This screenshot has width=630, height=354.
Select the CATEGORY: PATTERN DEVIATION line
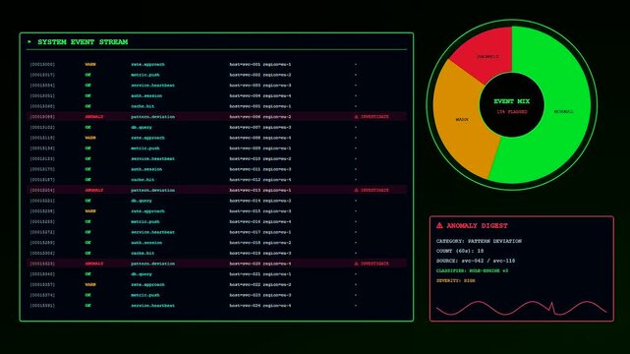(479, 241)
